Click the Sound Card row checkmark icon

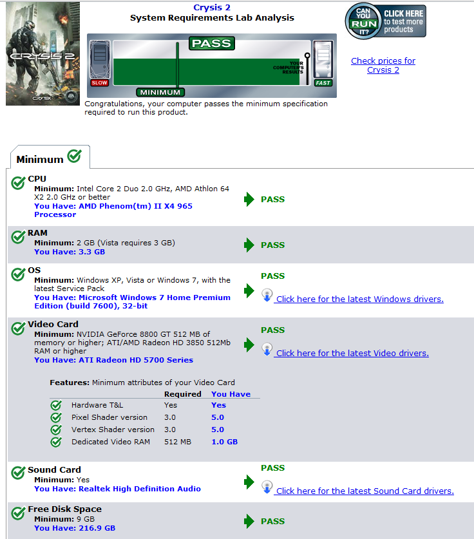tap(18, 473)
